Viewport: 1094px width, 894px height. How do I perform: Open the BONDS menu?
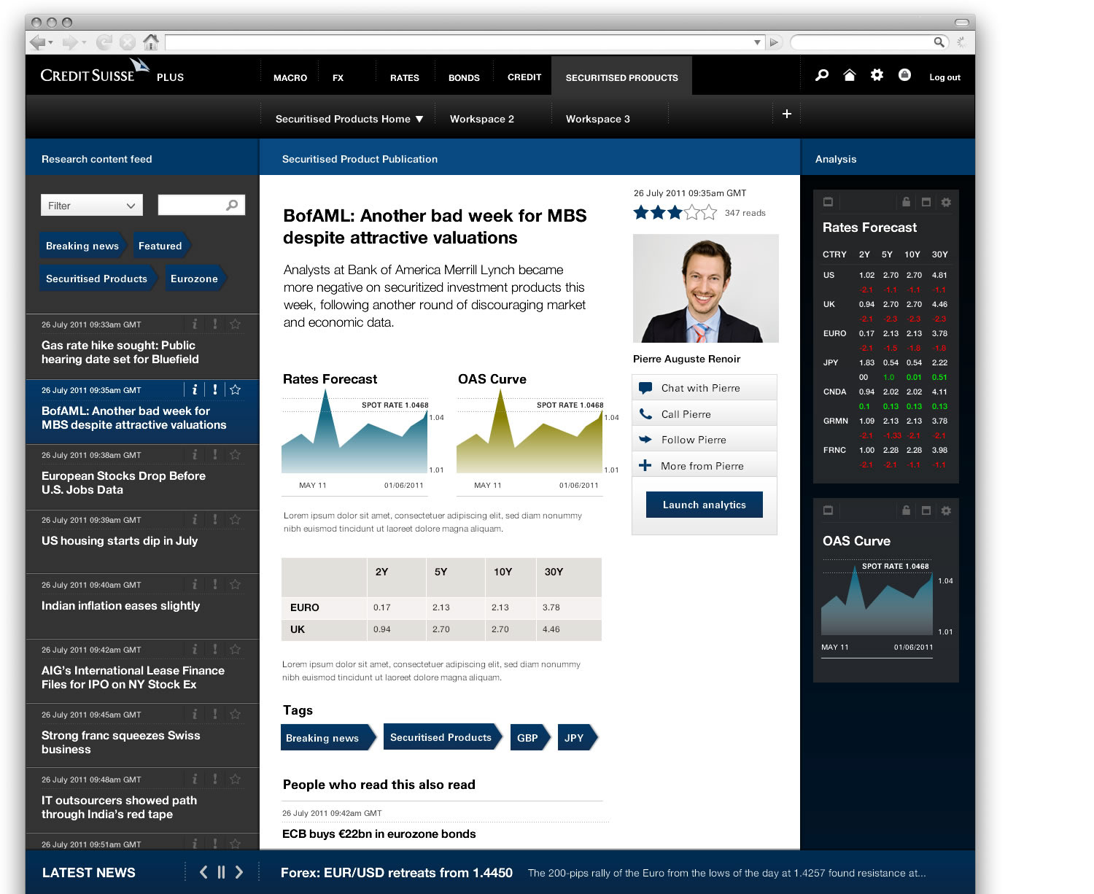tap(464, 77)
